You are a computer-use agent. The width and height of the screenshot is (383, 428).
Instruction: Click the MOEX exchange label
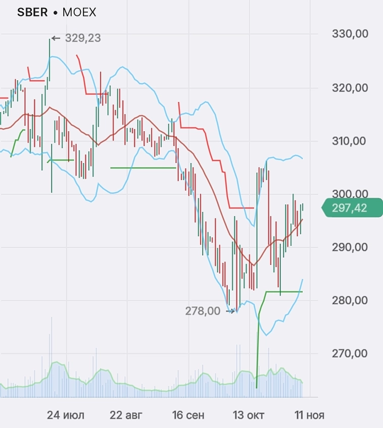point(79,13)
